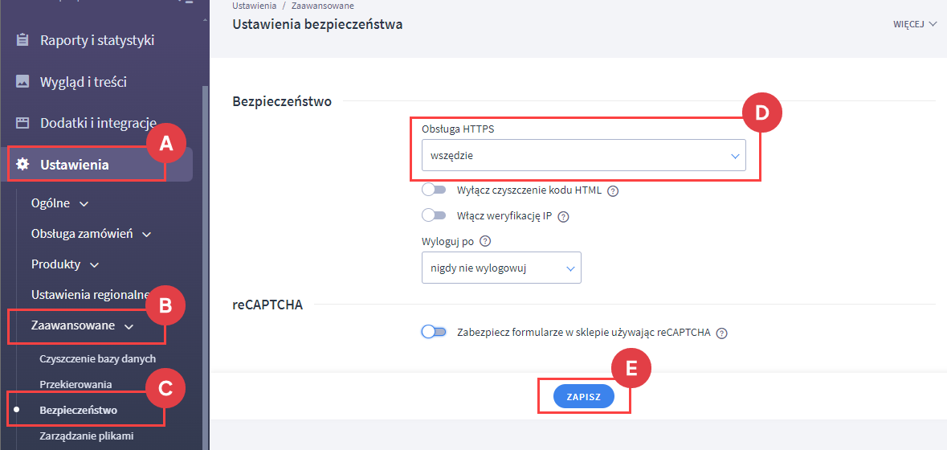
Task: Open Zarządzanie plikami page
Action: 86,436
